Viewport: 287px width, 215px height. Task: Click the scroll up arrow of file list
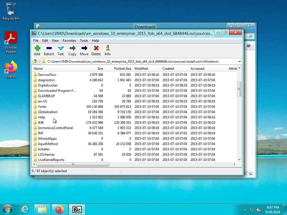tap(239, 68)
